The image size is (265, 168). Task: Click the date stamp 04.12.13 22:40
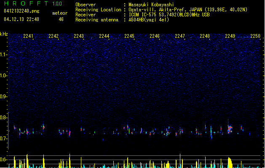pos(21,19)
